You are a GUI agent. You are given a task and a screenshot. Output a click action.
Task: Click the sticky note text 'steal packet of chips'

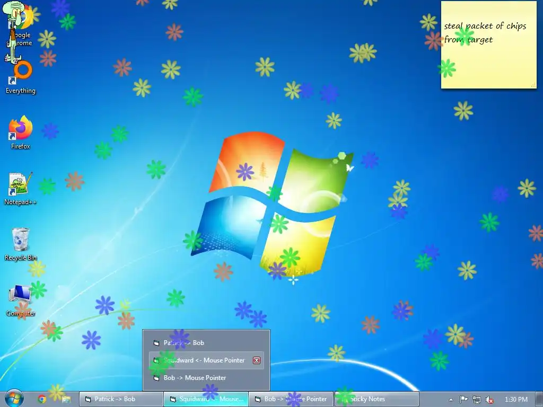click(x=485, y=26)
